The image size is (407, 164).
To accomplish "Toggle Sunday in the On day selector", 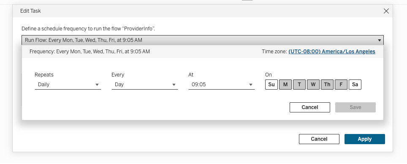I will 271,85.
